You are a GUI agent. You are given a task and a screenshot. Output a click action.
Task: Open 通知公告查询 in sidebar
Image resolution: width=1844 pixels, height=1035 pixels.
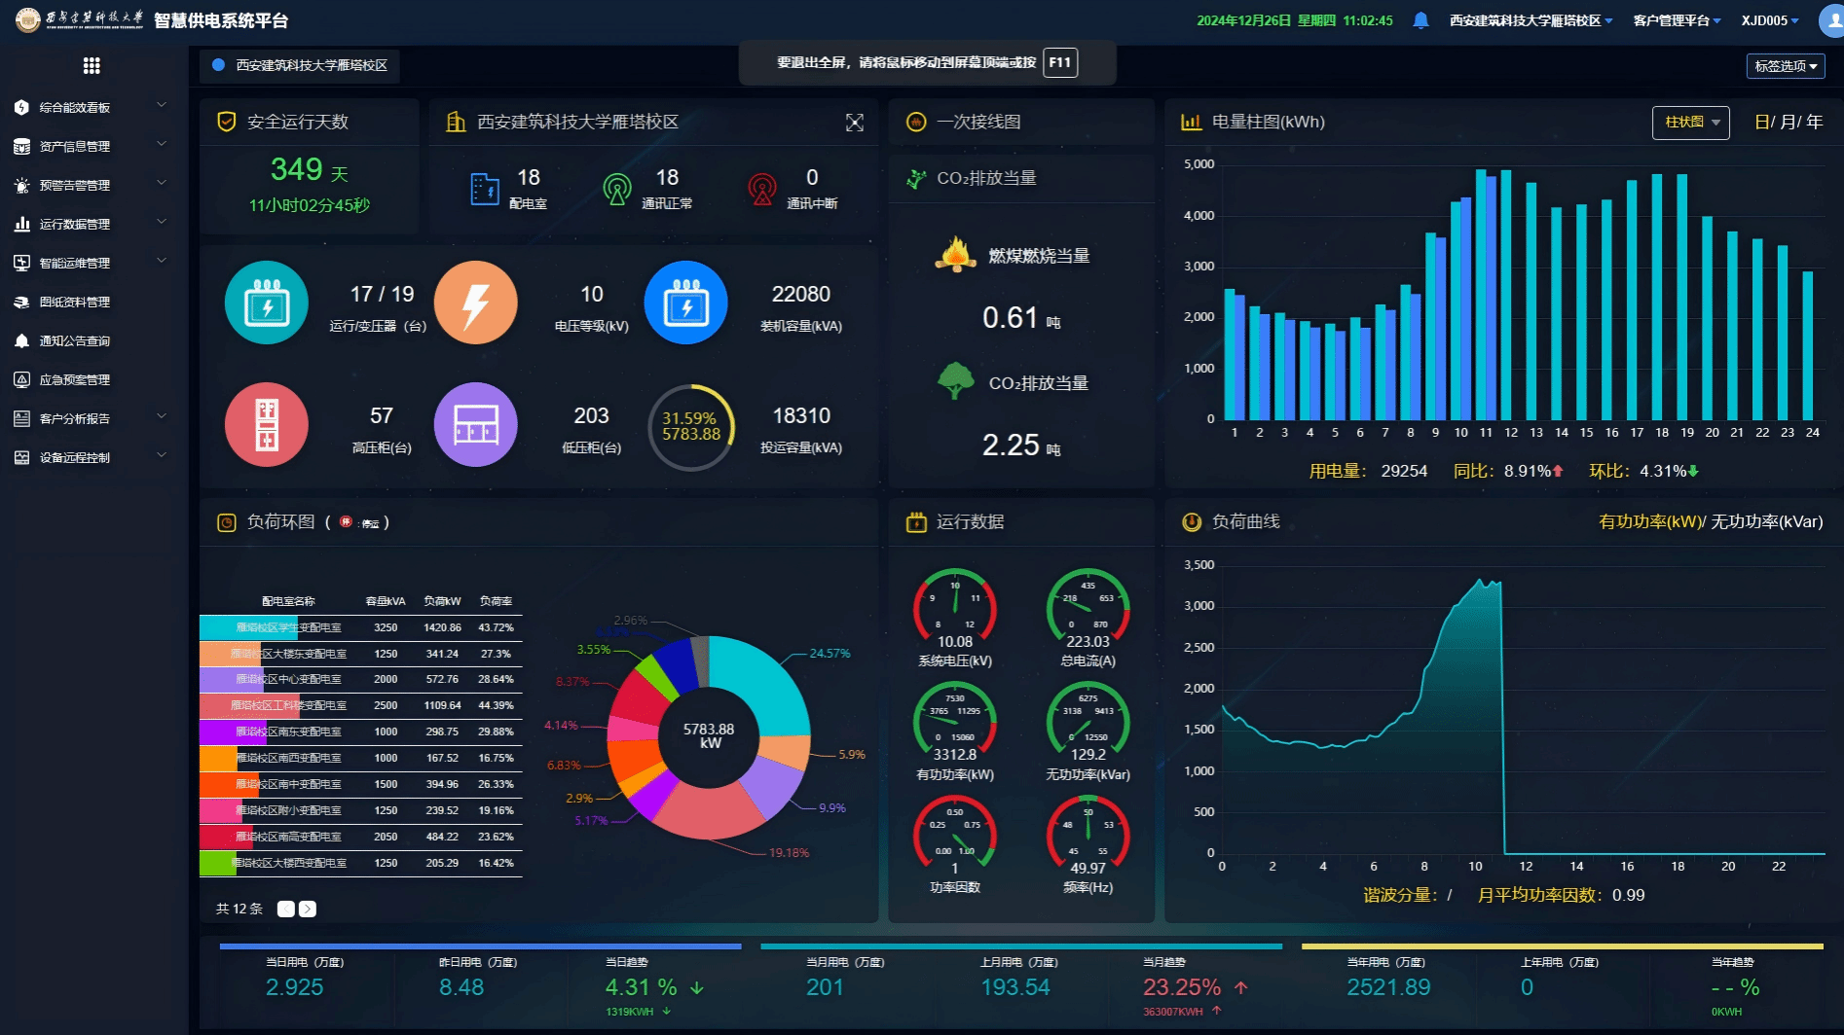pyautogui.click(x=75, y=340)
